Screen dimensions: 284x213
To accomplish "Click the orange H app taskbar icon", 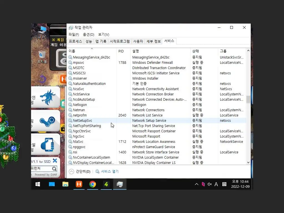I will [x=79, y=184].
